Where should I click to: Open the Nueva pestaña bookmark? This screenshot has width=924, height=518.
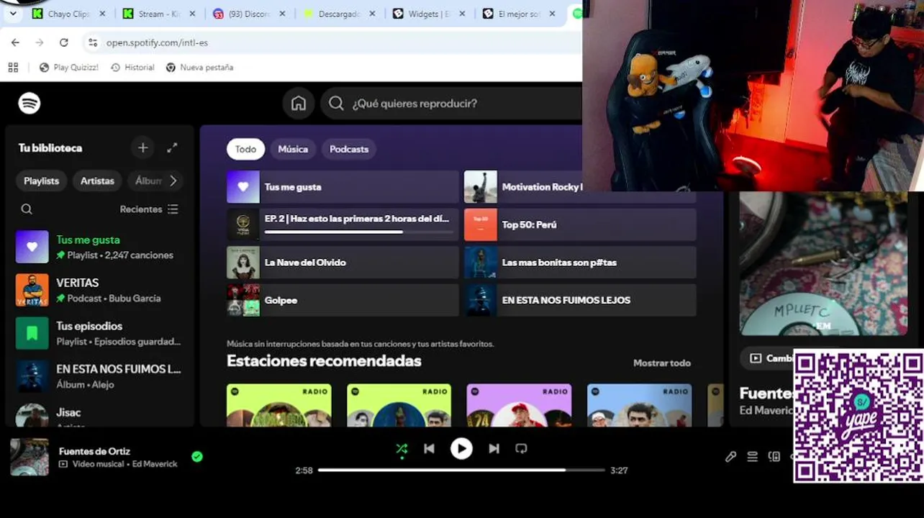(199, 67)
